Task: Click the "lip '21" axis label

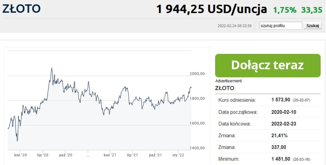Action: click(132, 155)
